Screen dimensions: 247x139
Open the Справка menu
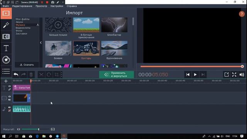click(x=71, y=6)
